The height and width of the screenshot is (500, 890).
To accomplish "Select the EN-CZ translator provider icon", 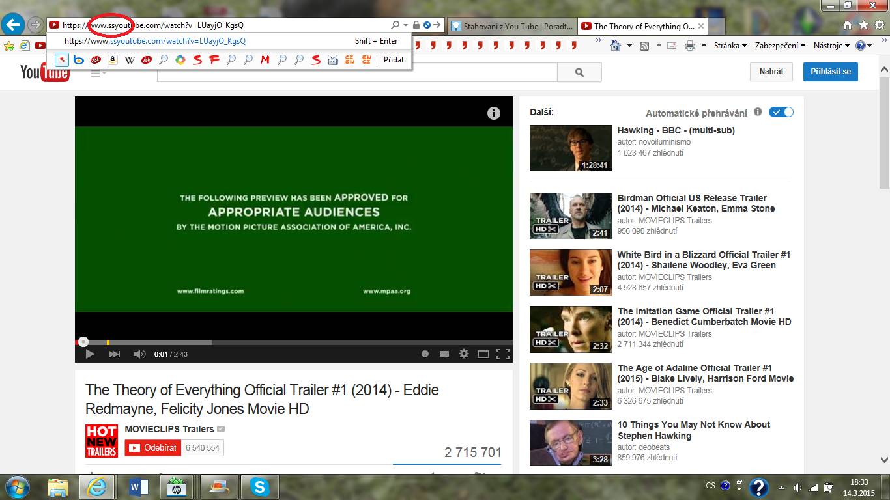I will 367,60.
